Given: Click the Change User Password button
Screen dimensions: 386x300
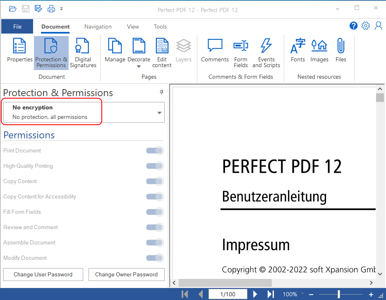Looking at the screenshot, I should 43,274.
